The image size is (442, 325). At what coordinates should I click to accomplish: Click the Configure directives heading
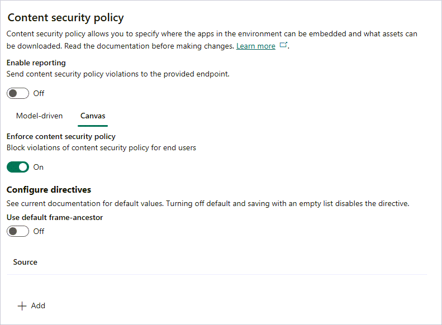[x=49, y=190]
